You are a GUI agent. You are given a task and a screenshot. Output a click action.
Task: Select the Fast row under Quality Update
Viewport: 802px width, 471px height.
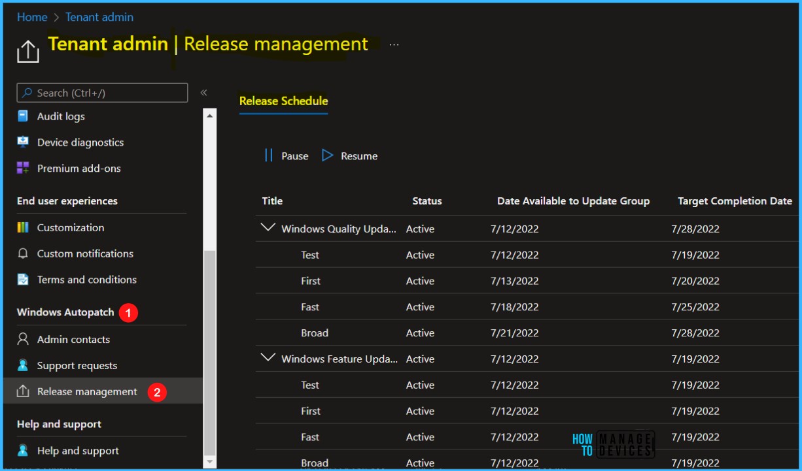click(527, 307)
